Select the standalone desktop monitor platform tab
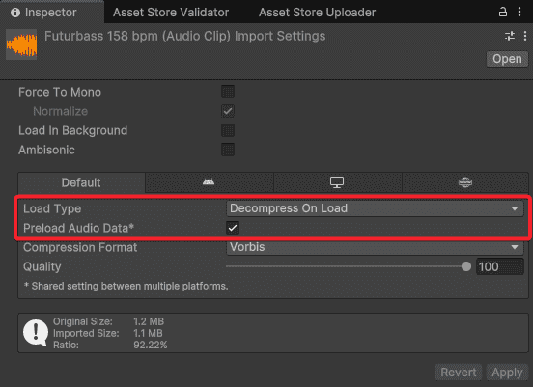 [x=337, y=182]
